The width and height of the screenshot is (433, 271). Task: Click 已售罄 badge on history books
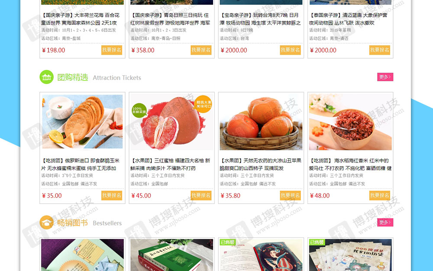pyautogui.click(x=317, y=242)
